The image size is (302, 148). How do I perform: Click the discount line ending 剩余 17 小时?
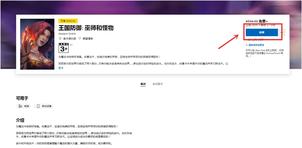[x=260, y=25]
